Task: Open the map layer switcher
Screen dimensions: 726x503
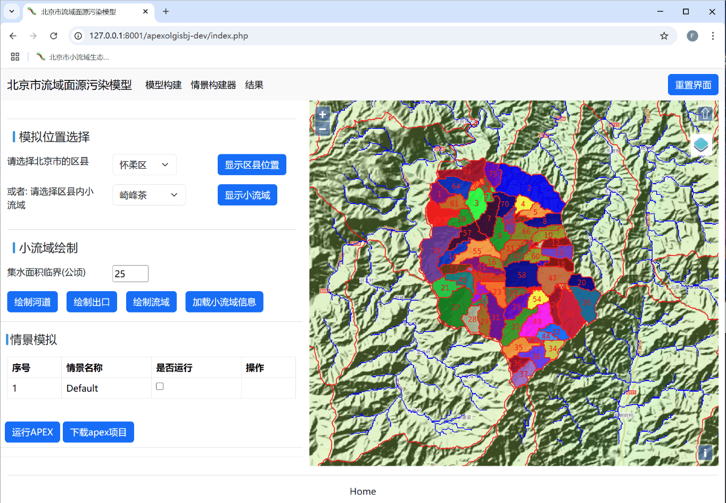Action: pos(701,144)
